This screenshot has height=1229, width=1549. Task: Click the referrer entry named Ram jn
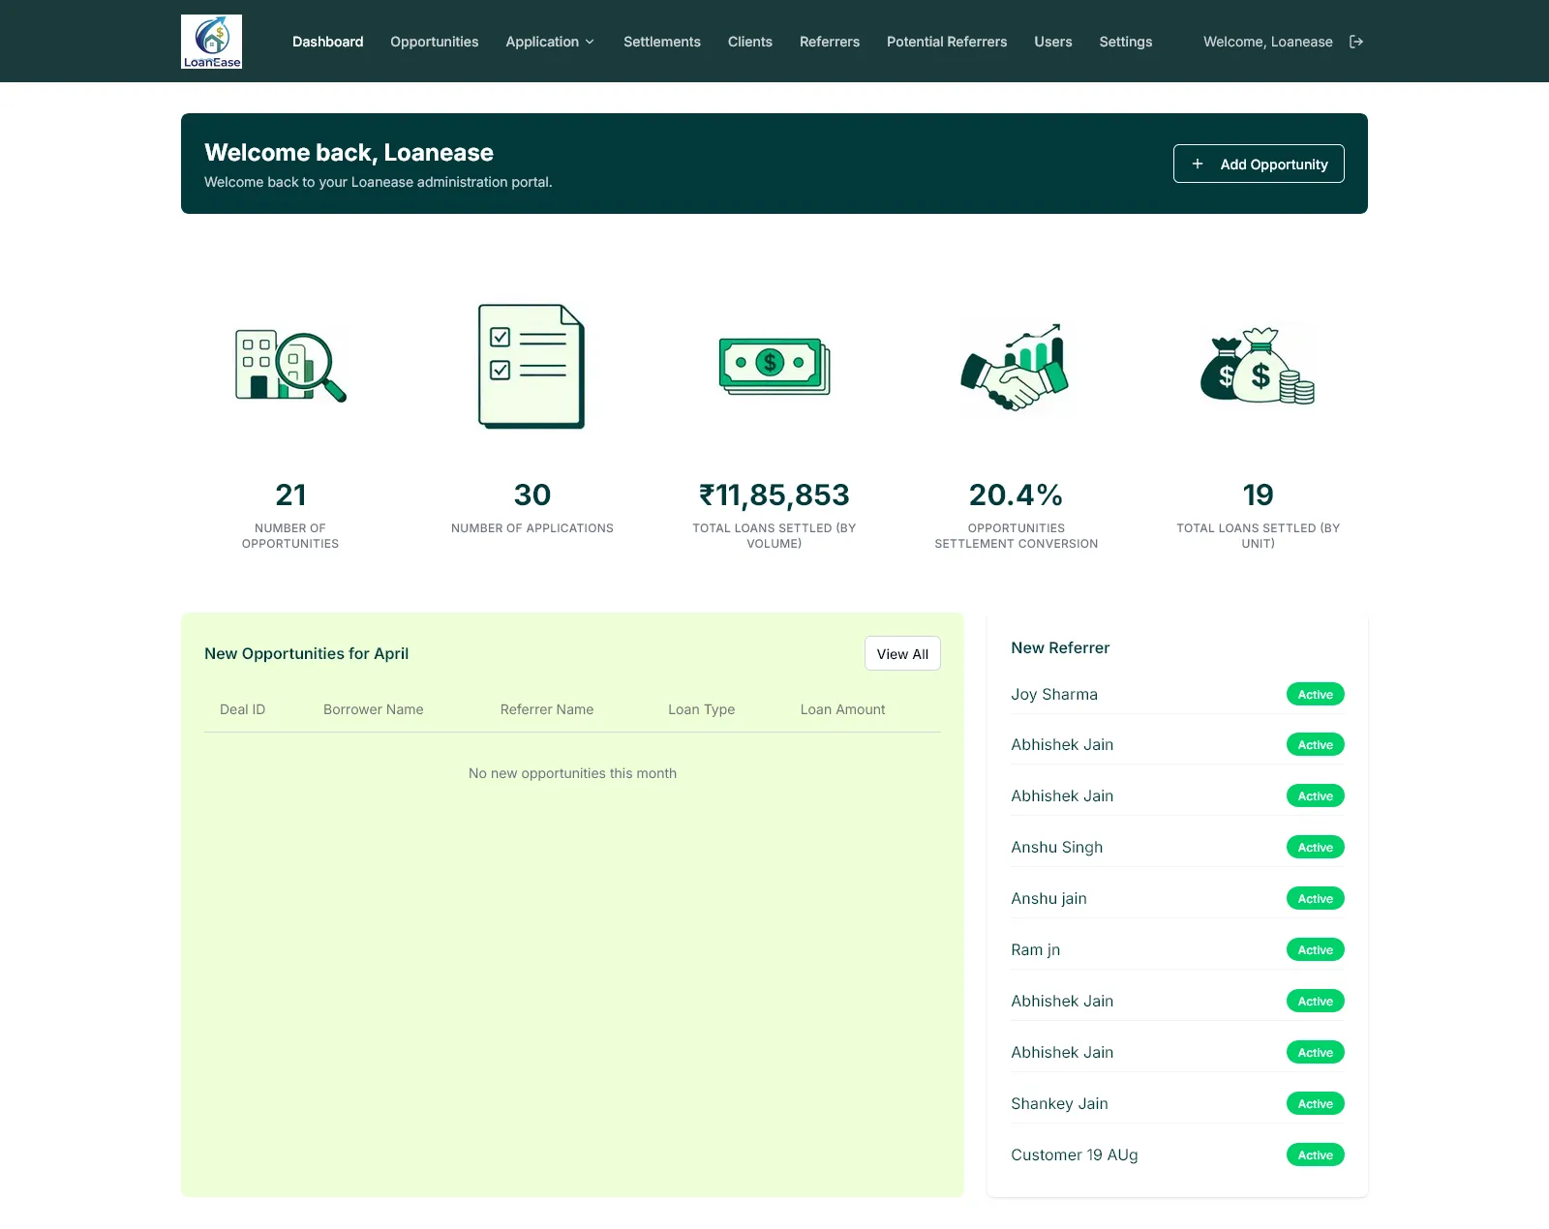pyautogui.click(x=1035, y=949)
